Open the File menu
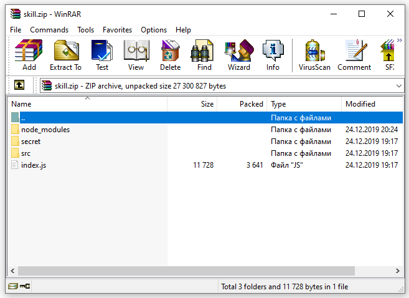The image size is (409, 298). click(x=16, y=30)
